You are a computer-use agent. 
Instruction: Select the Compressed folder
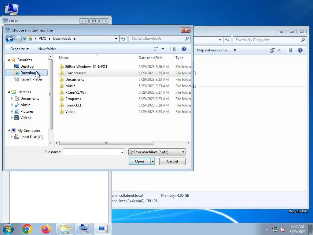point(75,73)
